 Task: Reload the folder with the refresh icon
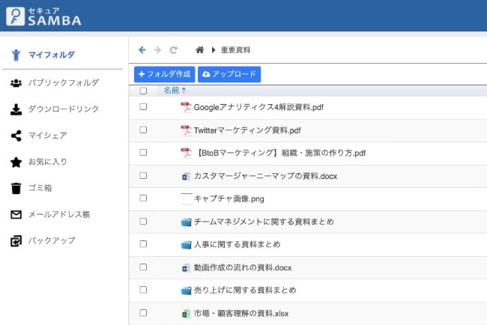tap(174, 50)
